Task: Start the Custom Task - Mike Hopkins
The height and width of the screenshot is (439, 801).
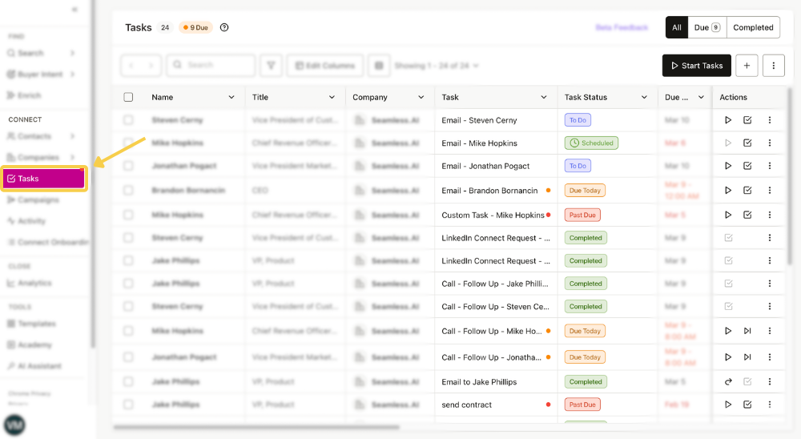Action: coord(728,215)
